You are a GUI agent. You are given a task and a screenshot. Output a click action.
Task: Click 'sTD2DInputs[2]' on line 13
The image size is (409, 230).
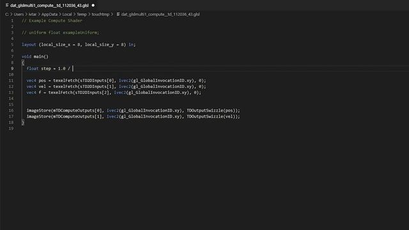coord(91,93)
